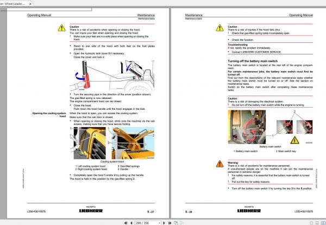Click 'Turning off the battery main switch' heading
Screen dimensions: 326x225
pos(253,61)
